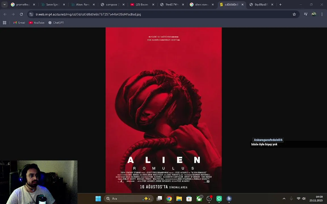Click the 'Ara' taskbar search box
327x204 pixels.
tap(129, 199)
